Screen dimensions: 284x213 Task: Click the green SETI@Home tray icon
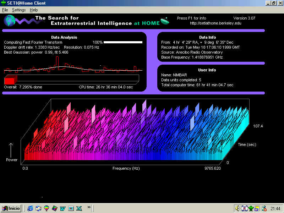click(x=251, y=208)
